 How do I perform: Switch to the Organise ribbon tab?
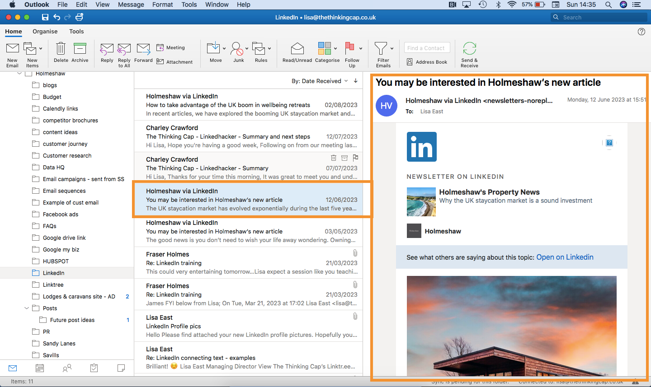click(45, 32)
